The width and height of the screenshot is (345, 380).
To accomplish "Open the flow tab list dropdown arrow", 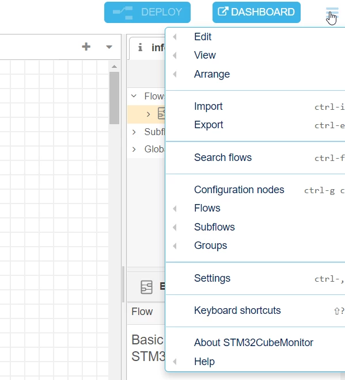I will click(109, 47).
